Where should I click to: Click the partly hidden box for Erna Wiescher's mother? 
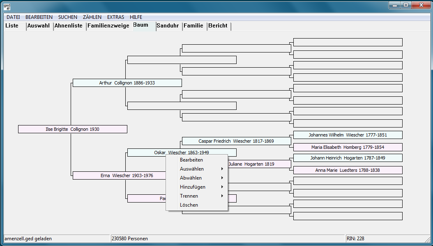(146, 198)
